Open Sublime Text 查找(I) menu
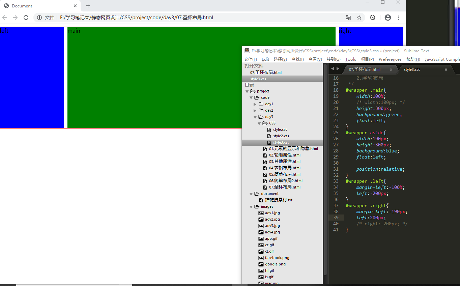 tap(298, 59)
